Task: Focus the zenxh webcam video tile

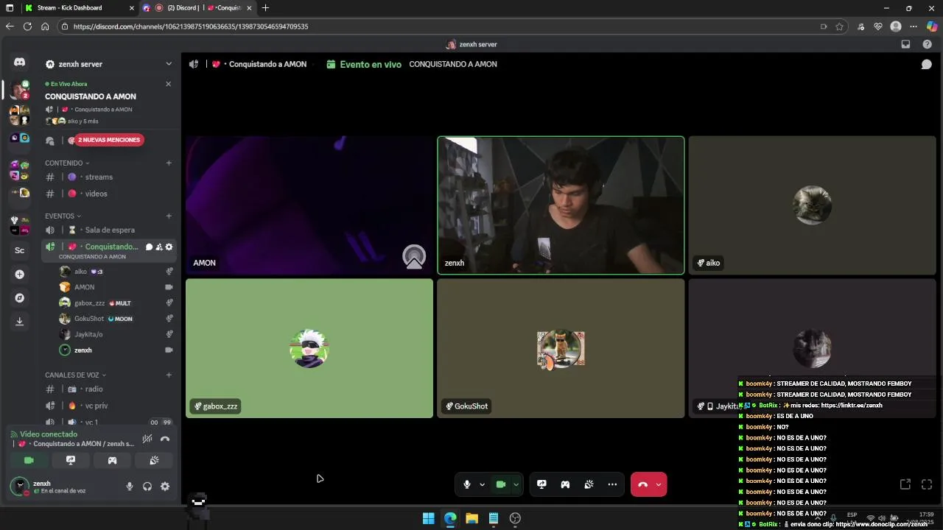Action: click(x=561, y=205)
